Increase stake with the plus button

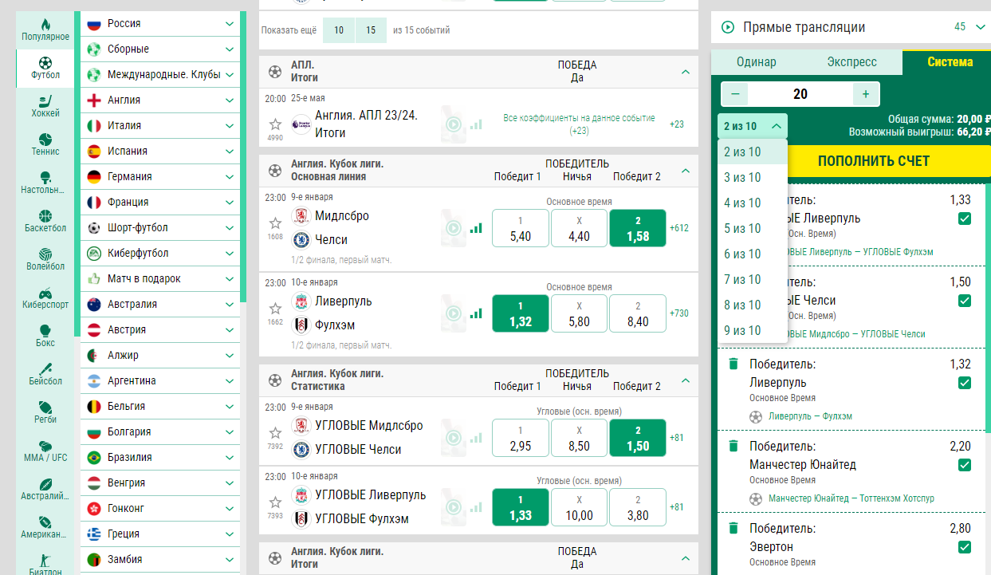coord(866,94)
